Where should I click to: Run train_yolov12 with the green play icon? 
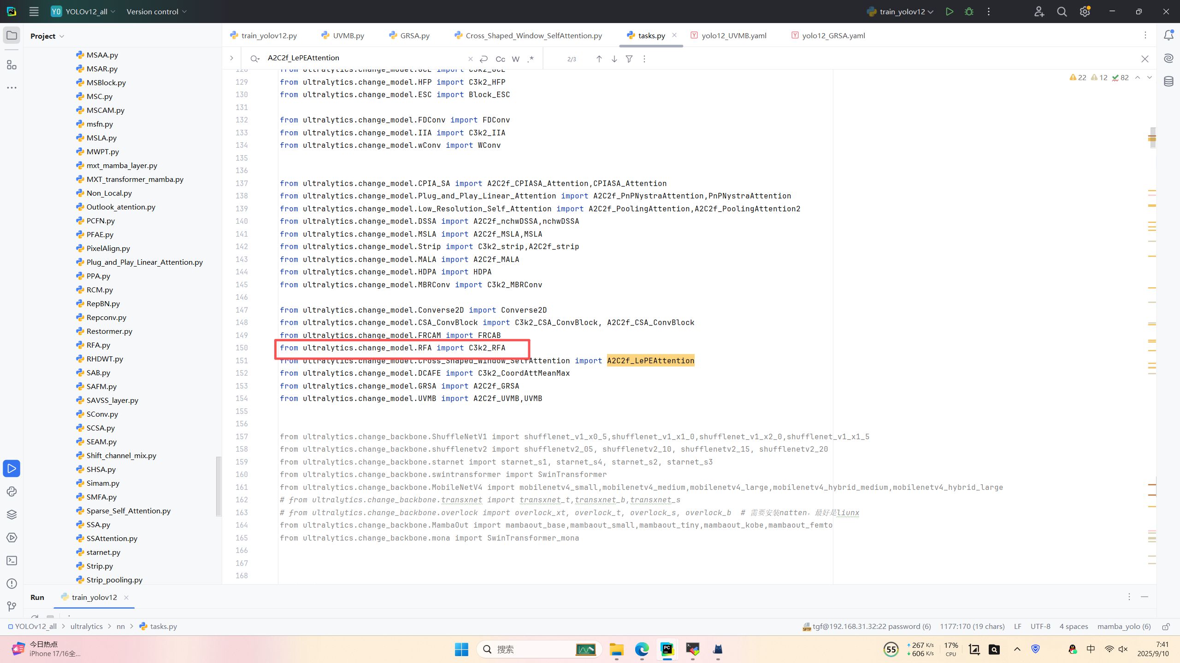point(949,12)
